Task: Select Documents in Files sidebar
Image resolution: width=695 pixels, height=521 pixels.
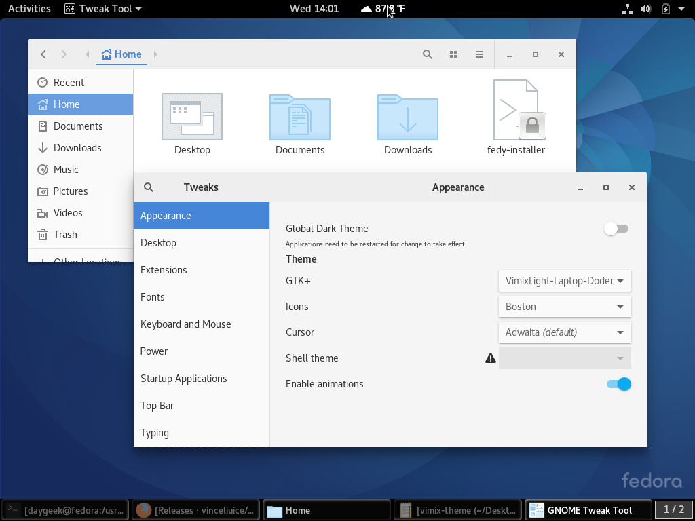Action: click(x=80, y=126)
